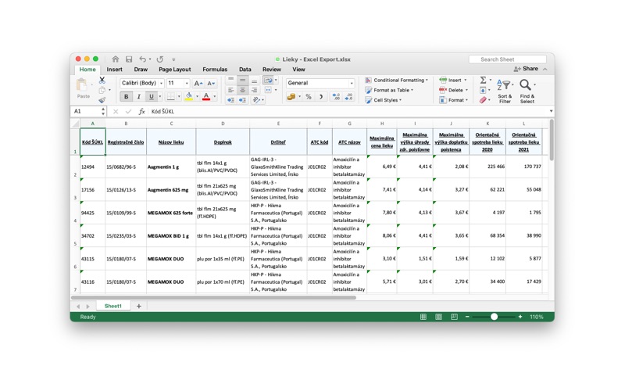Switch to Page Layout view in status bar
Screen dimensions: 625x391
[438, 317]
